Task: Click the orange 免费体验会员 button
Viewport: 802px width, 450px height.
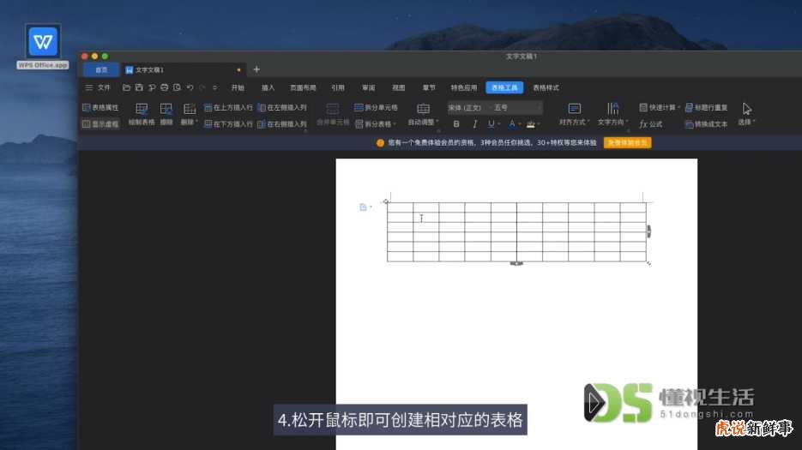Action: [x=627, y=143]
